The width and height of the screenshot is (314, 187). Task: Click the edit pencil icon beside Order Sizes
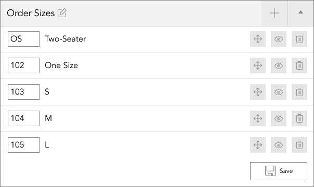(x=62, y=13)
